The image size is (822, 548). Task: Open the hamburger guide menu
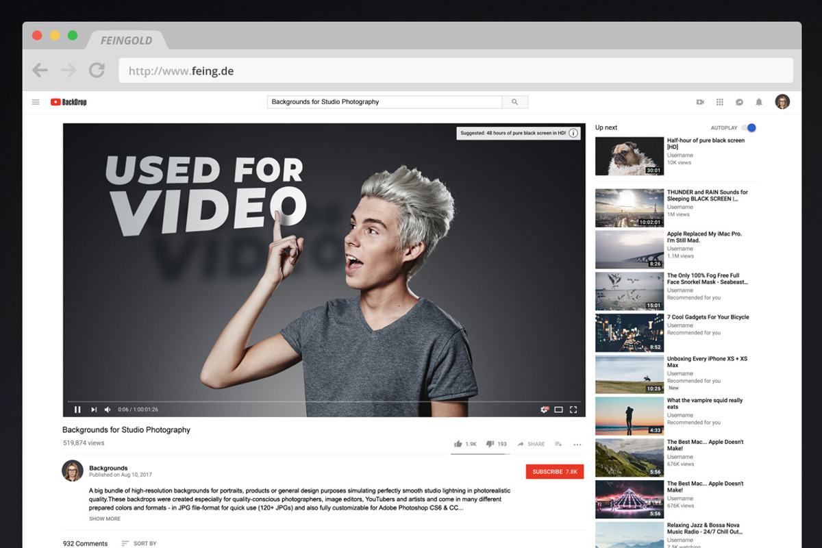tap(36, 102)
